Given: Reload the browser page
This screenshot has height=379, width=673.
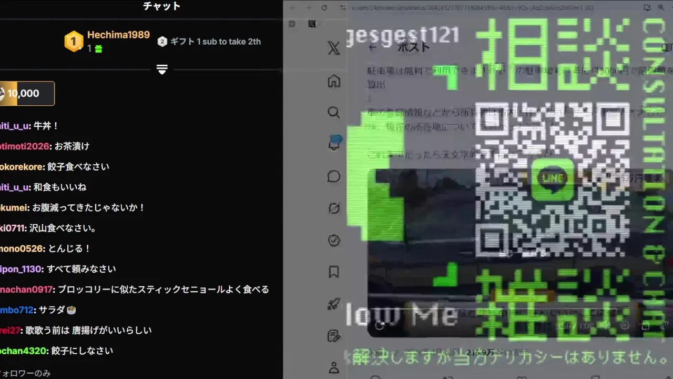Looking at the screenshot, I should pos(324,8).
